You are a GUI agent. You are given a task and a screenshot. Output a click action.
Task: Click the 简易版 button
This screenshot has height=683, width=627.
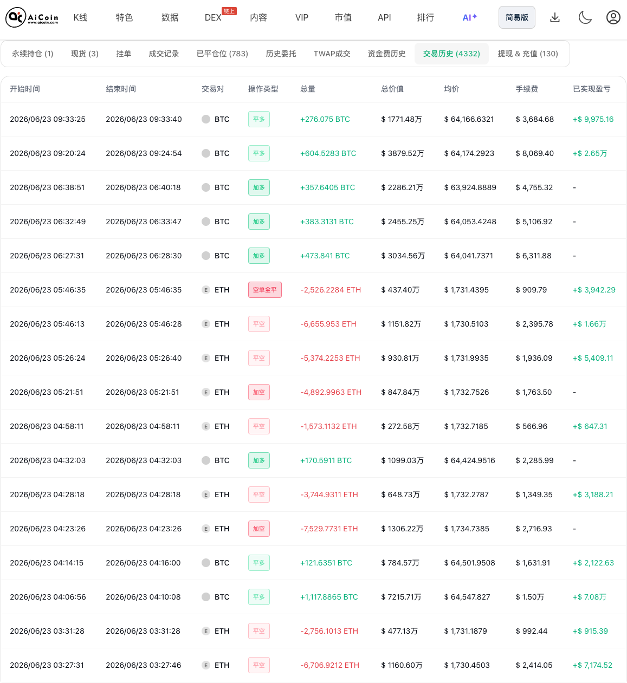pos(517,18)
